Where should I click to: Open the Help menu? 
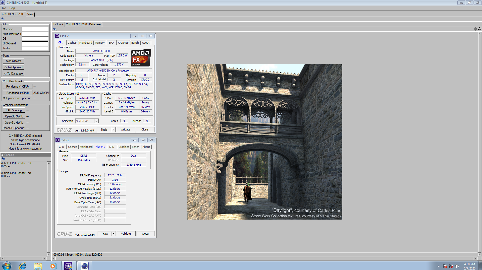(x=12, y=8)
